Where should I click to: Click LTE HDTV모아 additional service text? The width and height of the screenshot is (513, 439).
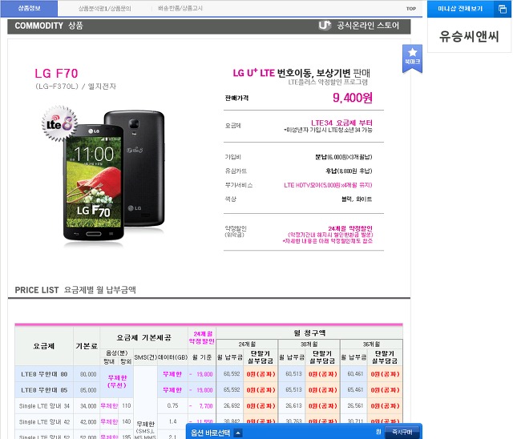[328, 185]
